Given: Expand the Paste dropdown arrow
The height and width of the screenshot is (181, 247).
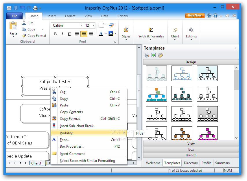Looking at the screenshot, I should click(x=13, y=37).
